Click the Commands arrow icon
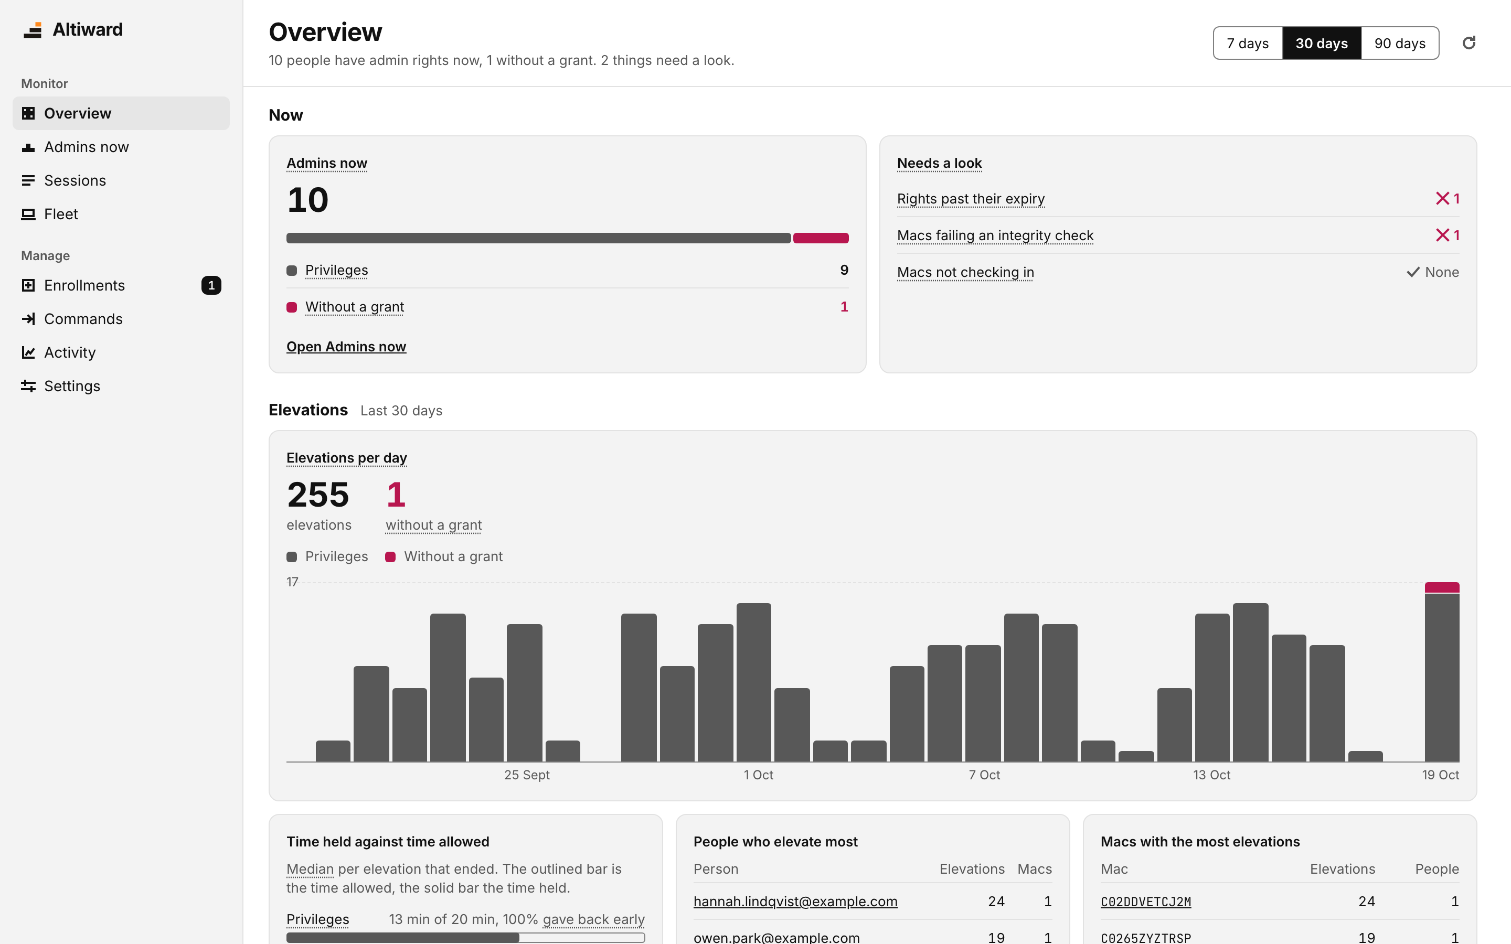The image size is (1511, 944). pos(28,319)
